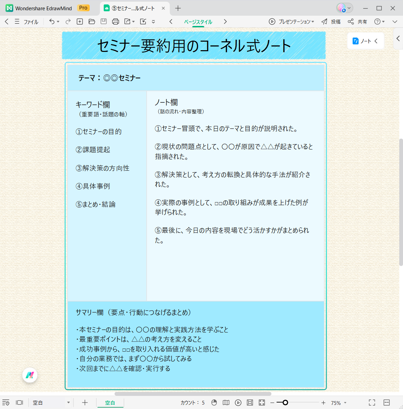Redo the last action
This screenshot has width=403, height=409.
pyautogui.click(x=68, y=21)
